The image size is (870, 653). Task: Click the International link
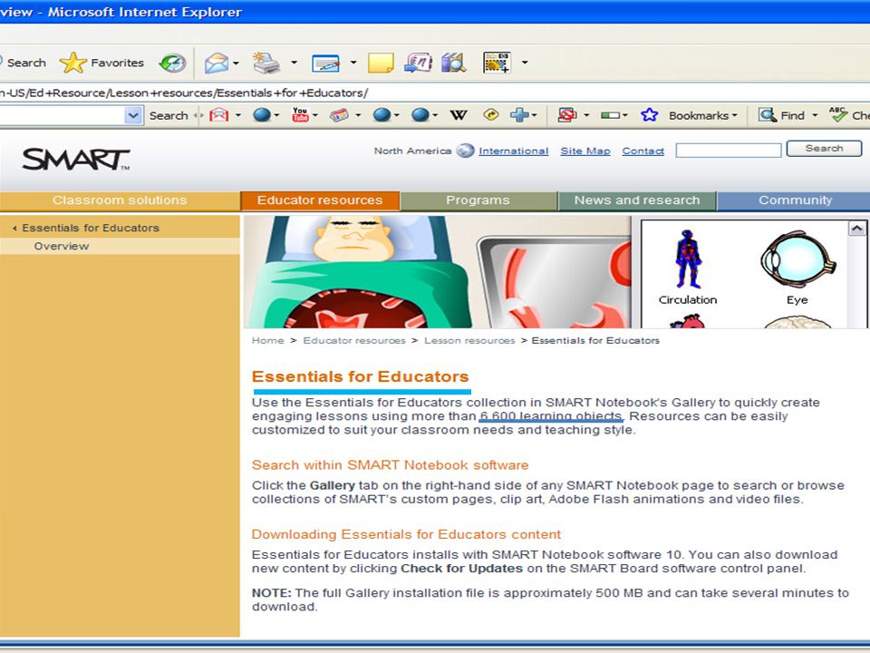513,151
